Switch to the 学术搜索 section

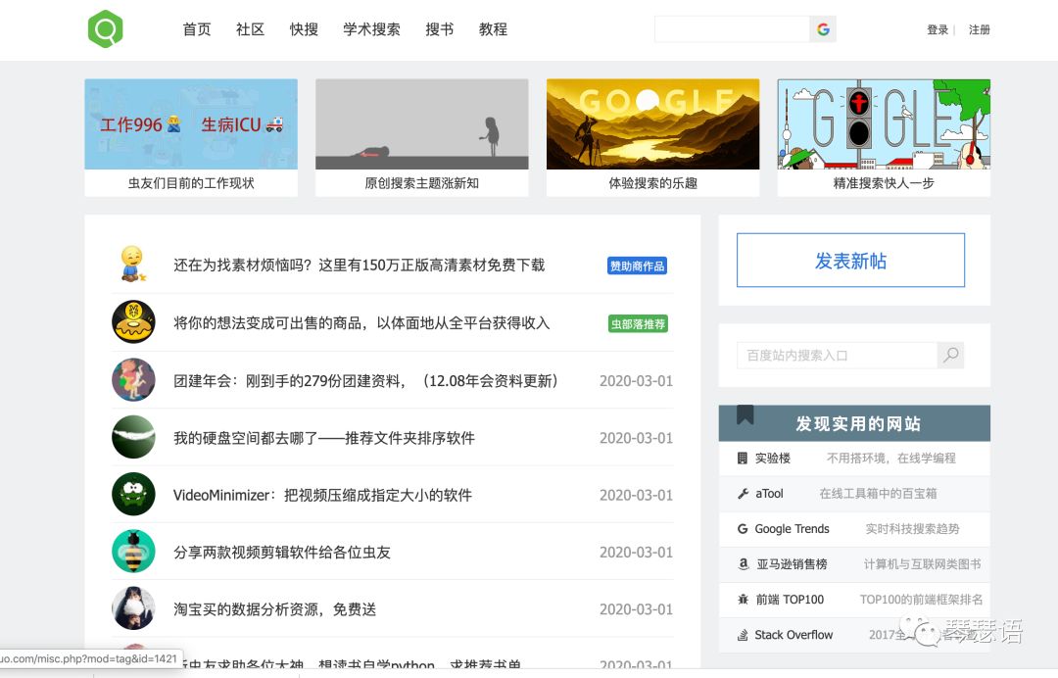(370, 29)
